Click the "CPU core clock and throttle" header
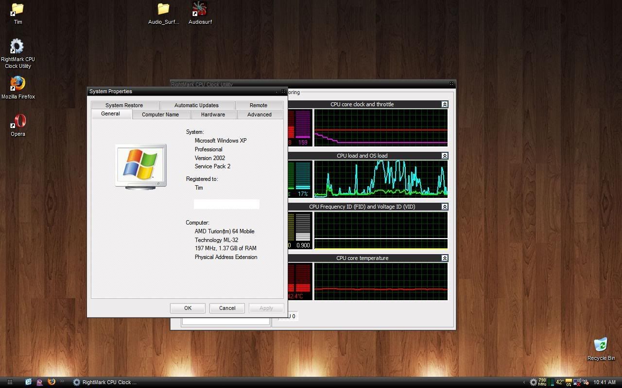This screenshot has height=388, width=622. pyautogui.click(x=362, y=104)
